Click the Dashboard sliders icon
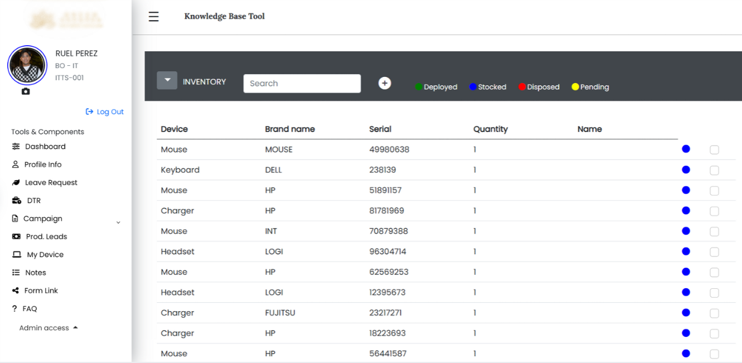Image resolution: width=742 pixels, height=363 pixels. pyautogui.click(x=16, y=147)
